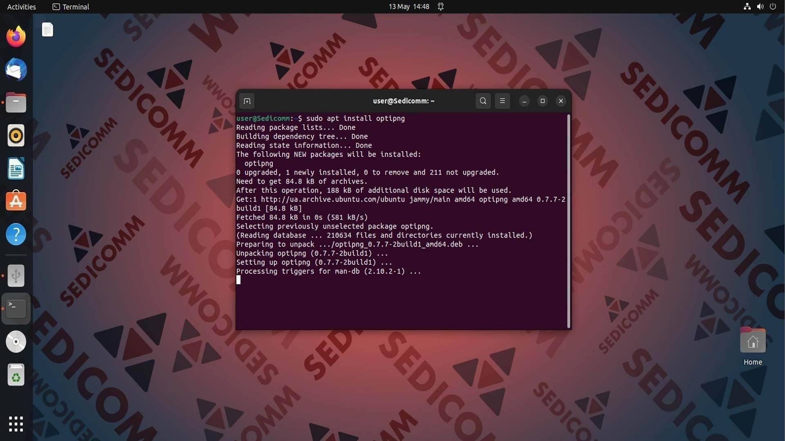
Task: Open the document file on the desktop
Action: (x=47, y=29)
